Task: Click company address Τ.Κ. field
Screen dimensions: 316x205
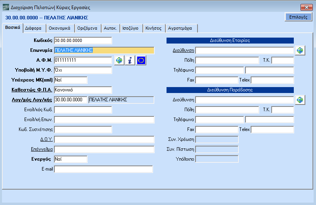Action: (x=283, y=60)
